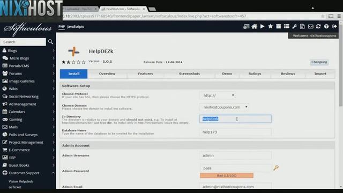This screenshot has width=343, height=193.
Task: Open the Screenshots tab
Action: tap(189, 74)
